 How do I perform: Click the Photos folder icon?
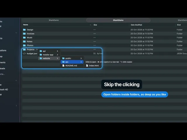[x=24, y=45]
